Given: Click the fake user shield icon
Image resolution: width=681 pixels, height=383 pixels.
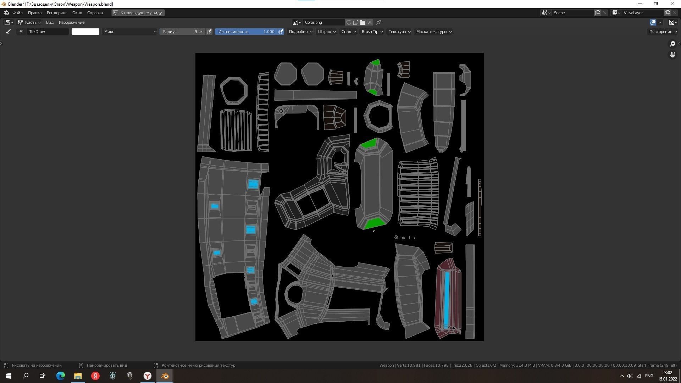Looking at the screenshot, I should click(x=349, y=22).
